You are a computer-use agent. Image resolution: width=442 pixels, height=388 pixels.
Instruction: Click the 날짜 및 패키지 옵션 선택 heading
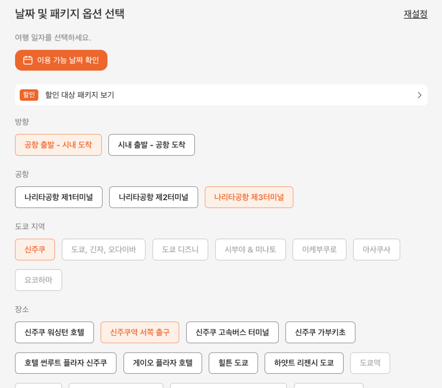(x=70, y=14)
